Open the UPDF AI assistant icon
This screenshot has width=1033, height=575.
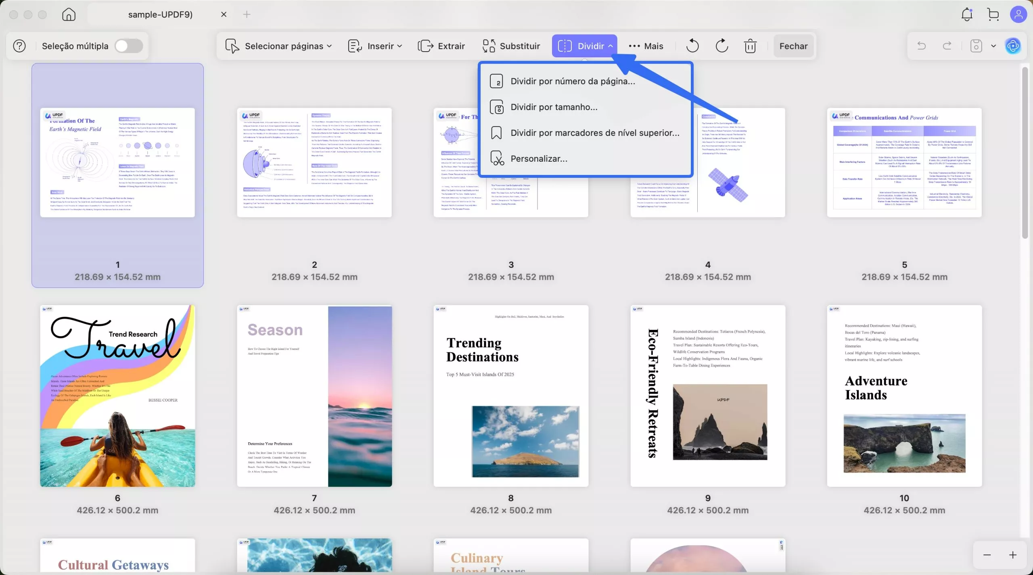[x=1013, y=46]
